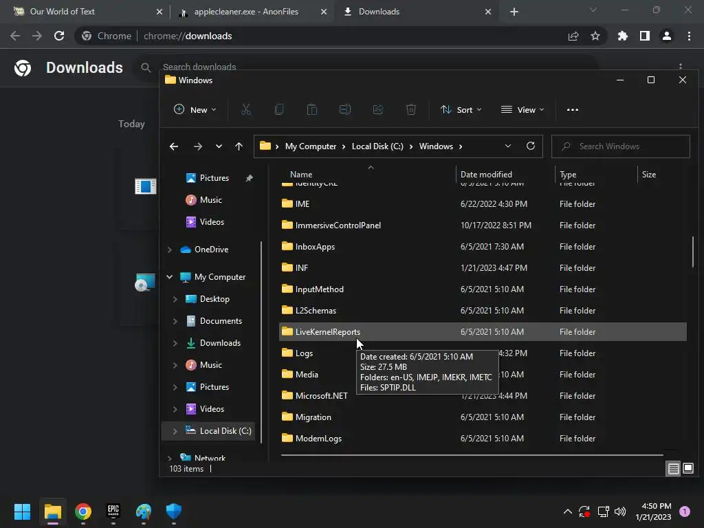
Task: Click the Share icon in Explorer toolbar
Action: (378, 109)
